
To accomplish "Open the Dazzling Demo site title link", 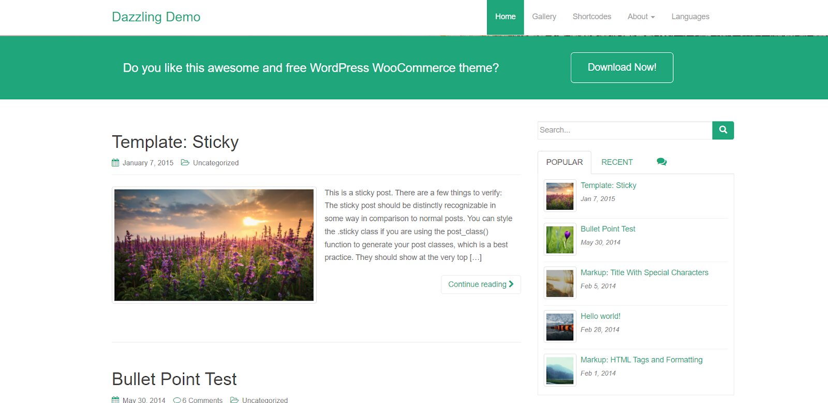I will [x=156, y=17].
